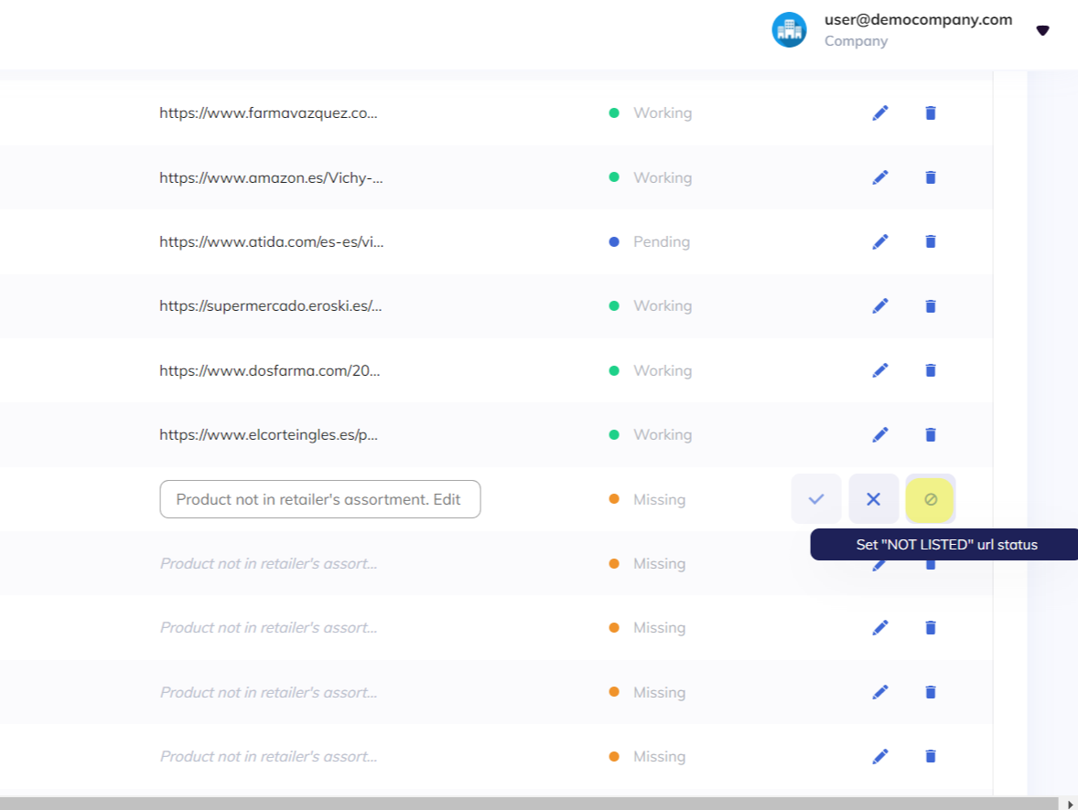
Task: Edit the last Missing row URL
Action: coord(880,756)
